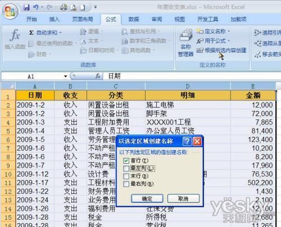The image size is (281, 227).
Task: Open the 页面布局 ribbon tab
Action: pos(83,19)
